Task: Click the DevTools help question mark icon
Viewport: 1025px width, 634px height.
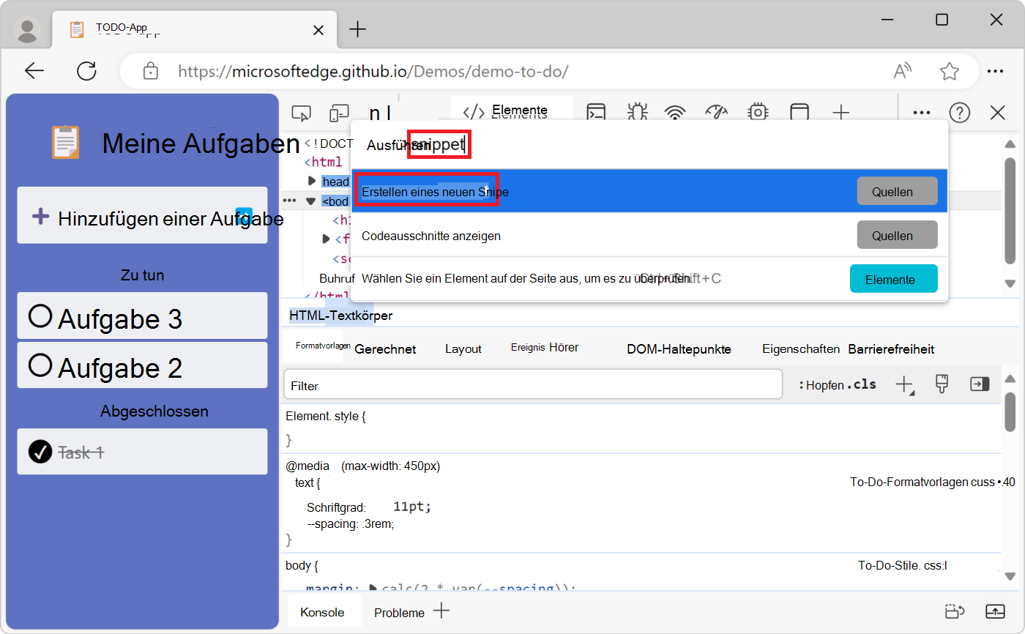Action: point(959,112)
